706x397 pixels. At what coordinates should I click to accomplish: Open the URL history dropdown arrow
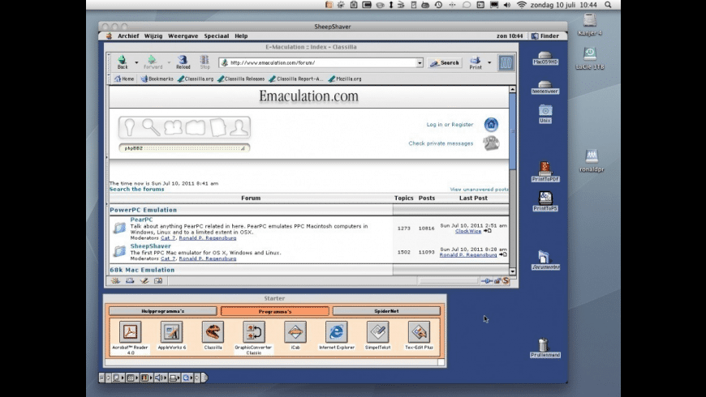point(420,62)
